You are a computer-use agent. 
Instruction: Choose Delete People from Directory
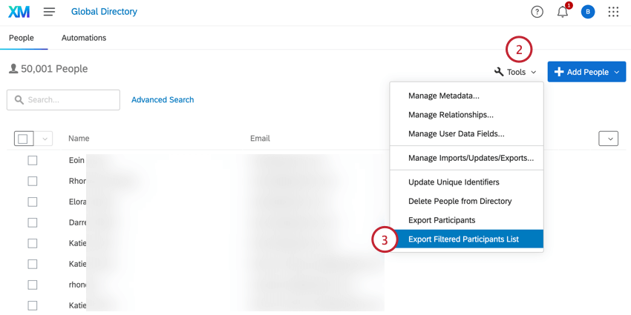coord(460,201)
